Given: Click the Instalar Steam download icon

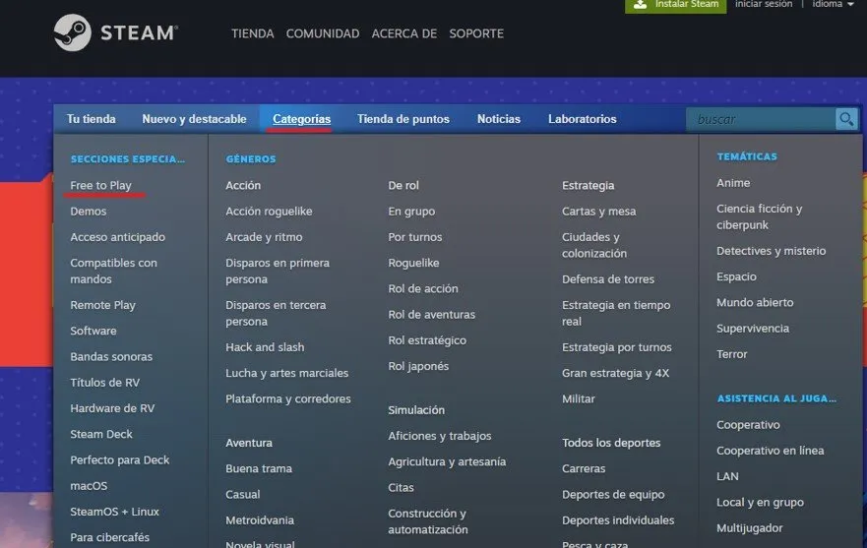Looking at the screenshot, I should tap(640, 4).
